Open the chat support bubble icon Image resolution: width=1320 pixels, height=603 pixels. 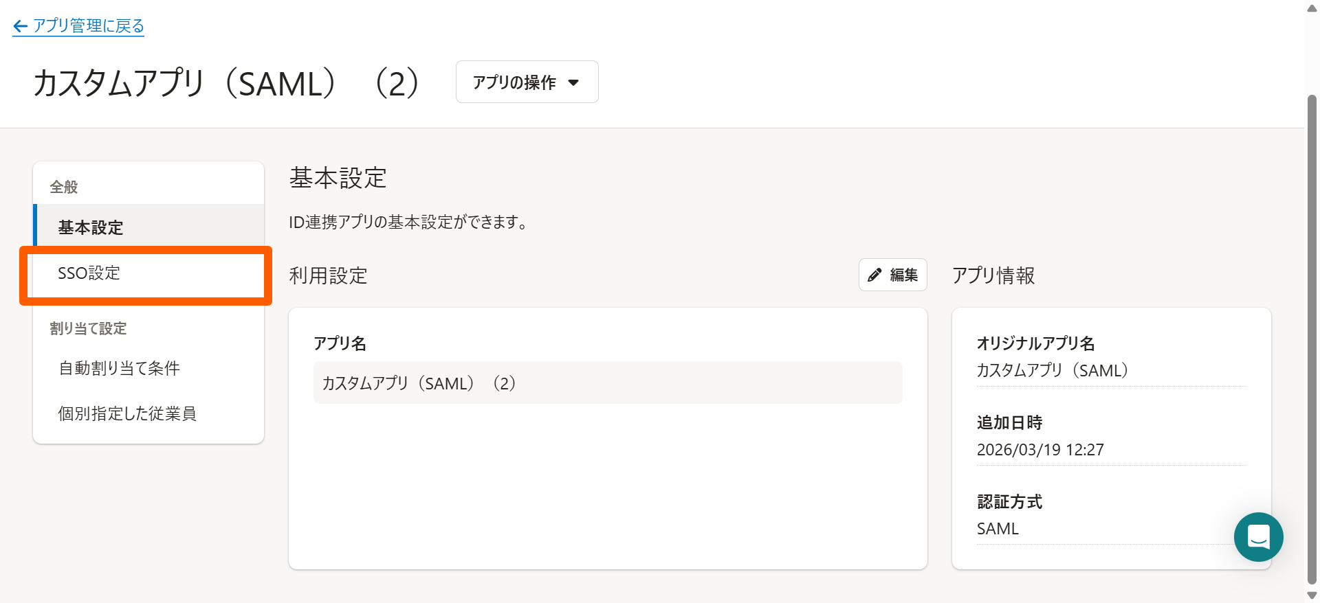(x=1258, y=537)
